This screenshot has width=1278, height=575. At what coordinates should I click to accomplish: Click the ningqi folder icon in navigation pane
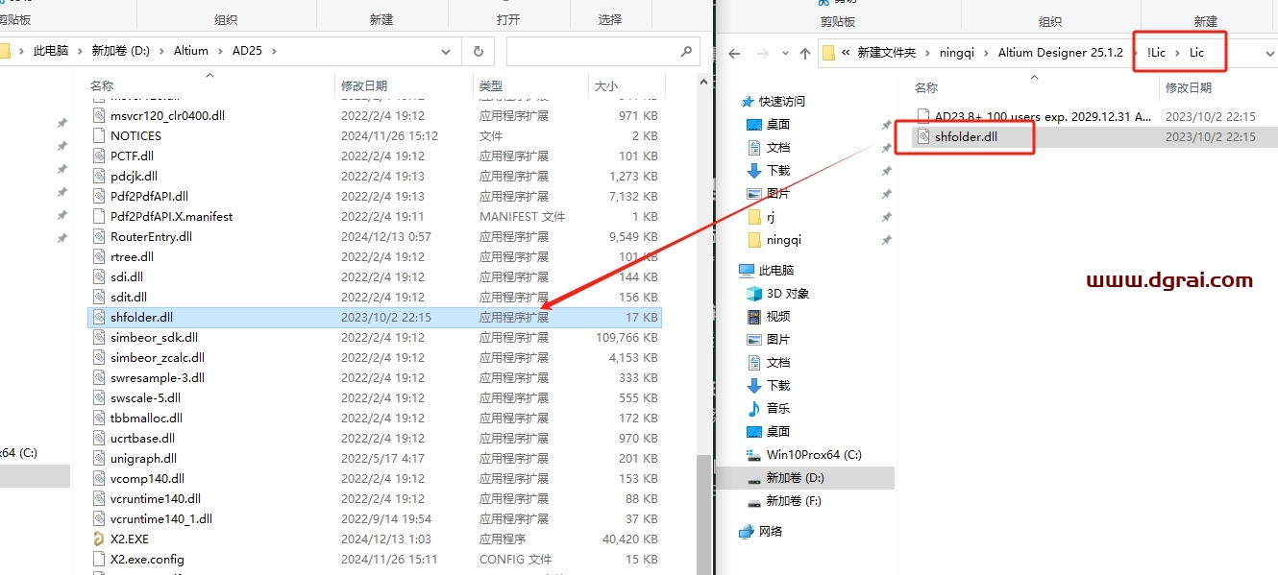click(754, 239)
